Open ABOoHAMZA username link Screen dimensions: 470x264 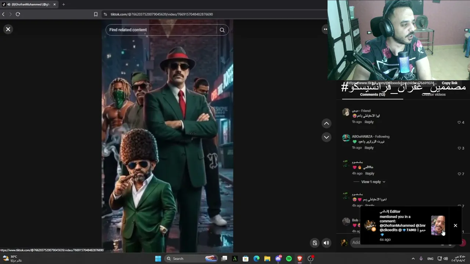(x=362, y=136)
